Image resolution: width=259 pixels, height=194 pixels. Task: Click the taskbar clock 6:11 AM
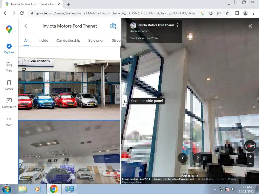tap(246, 187)
